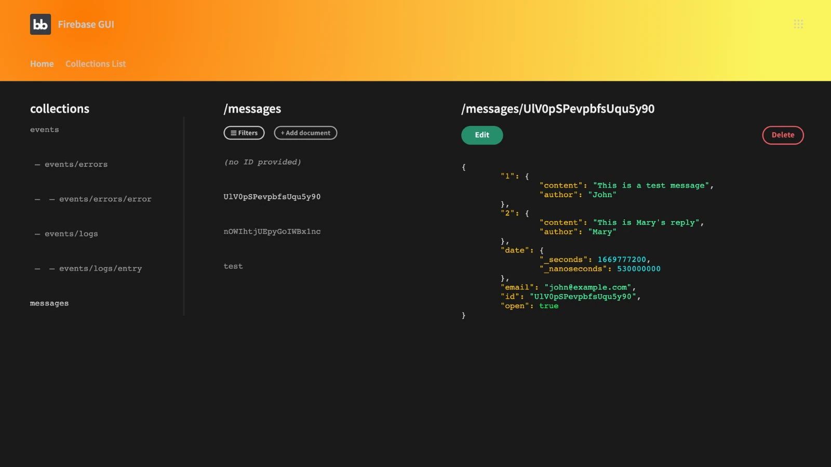Select the messages collection
This screenshot has height=467, width=831.
(x=49, y=304)
